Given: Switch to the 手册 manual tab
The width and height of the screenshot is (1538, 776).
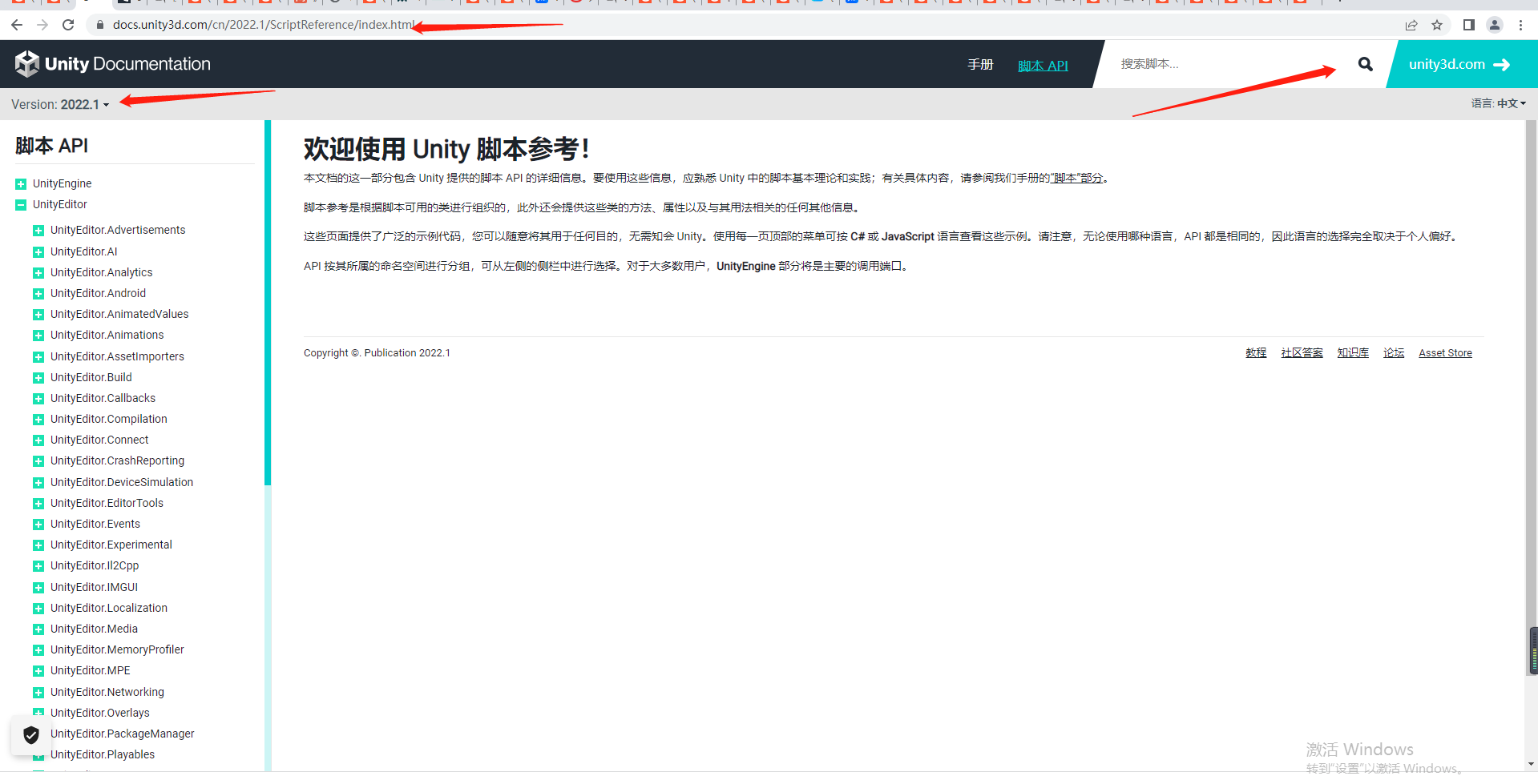Looking at the screenshot, I should [x=980, y=64].
